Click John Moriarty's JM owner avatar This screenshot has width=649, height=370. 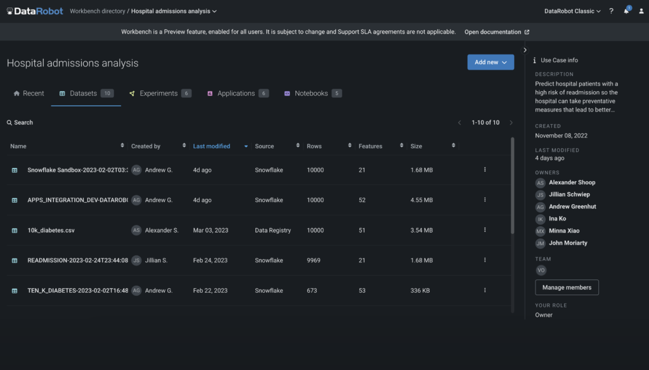(540, 243)
